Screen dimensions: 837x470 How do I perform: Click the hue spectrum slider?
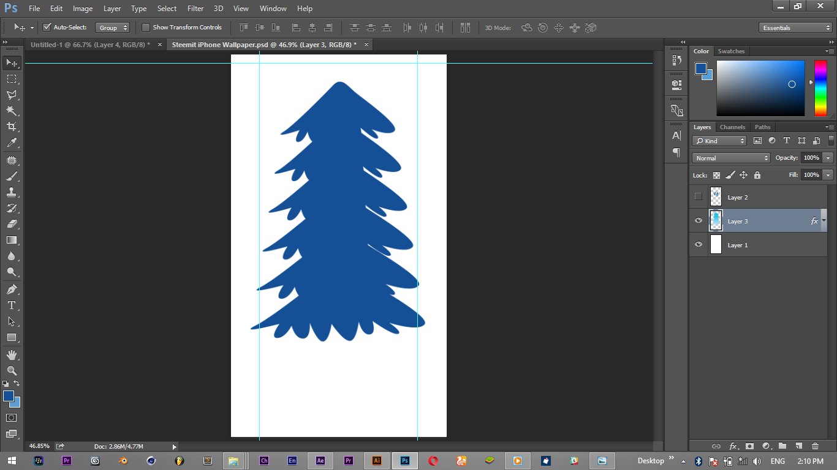pyautogui.click(x=820, y=88)
